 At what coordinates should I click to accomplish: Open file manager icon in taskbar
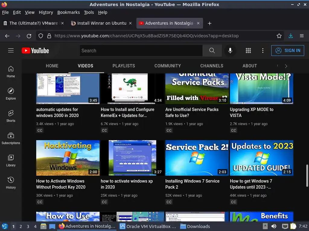43,226
